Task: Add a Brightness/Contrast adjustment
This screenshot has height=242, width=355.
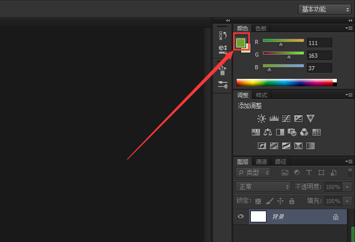Action: 261,118
